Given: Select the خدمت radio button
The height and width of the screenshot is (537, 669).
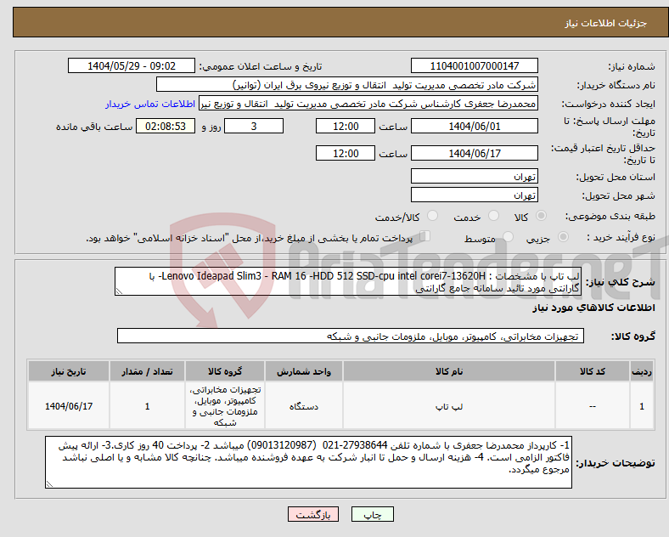Looking at the screenshot, I should tap(493, 216).
